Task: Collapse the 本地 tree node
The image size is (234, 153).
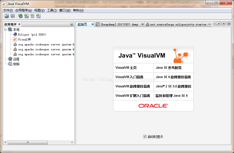Action: [5, 30]
